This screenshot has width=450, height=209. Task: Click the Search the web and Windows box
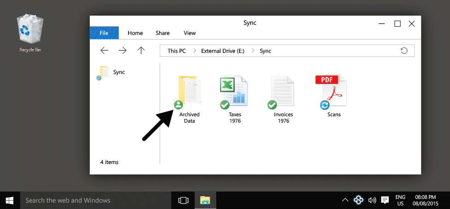pos(87,200)
